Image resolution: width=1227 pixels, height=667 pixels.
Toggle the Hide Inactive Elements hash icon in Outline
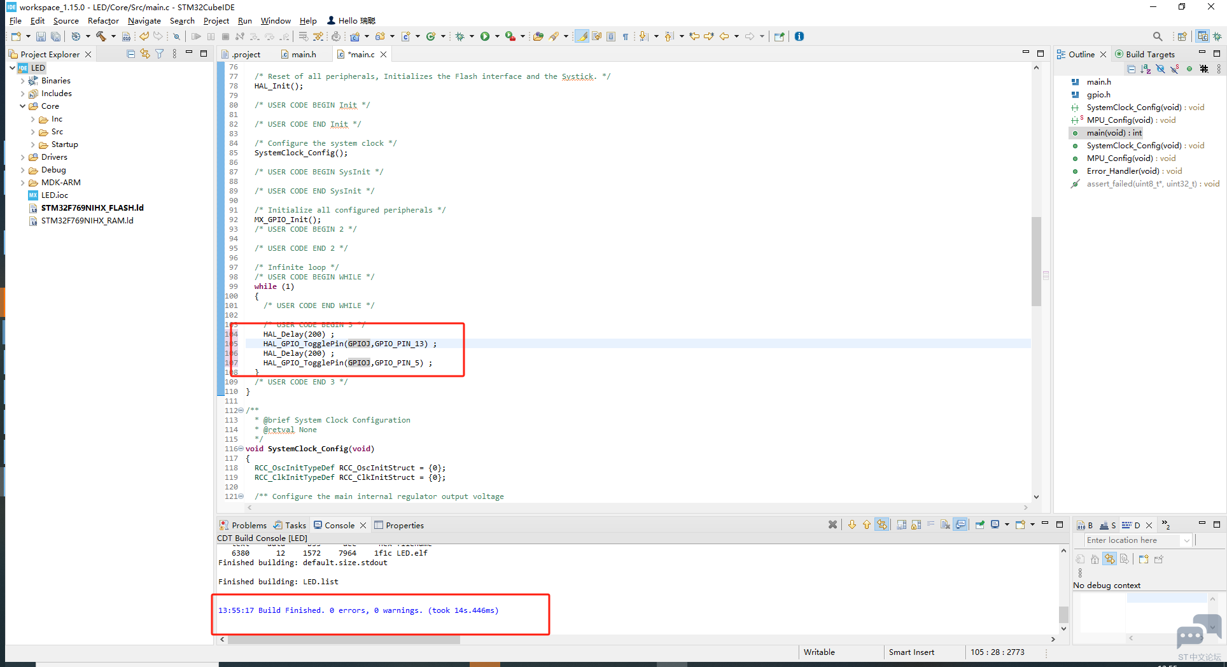1204,69
